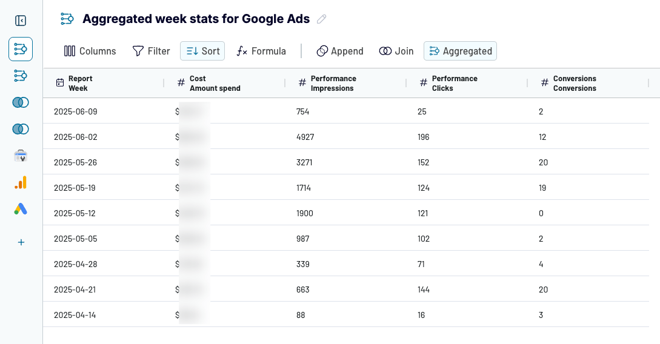Image resolution: width=660 pixels, height=344 pixels.
Task: Click the Conversions column header
Action: [575, 84]
